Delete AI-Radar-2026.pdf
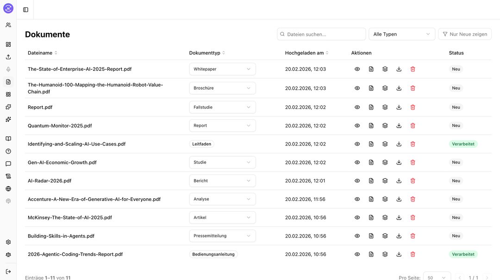 coord(412,181)
